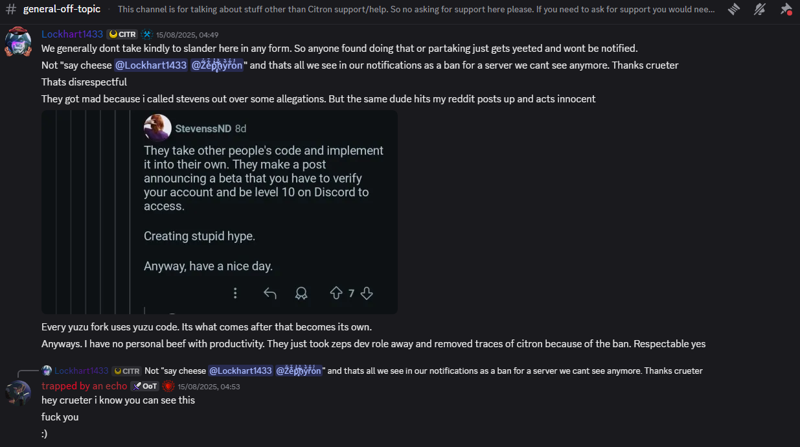Open the 'trapped by an echo' user avatar
The image size is (800, 447).
point(18,393)
